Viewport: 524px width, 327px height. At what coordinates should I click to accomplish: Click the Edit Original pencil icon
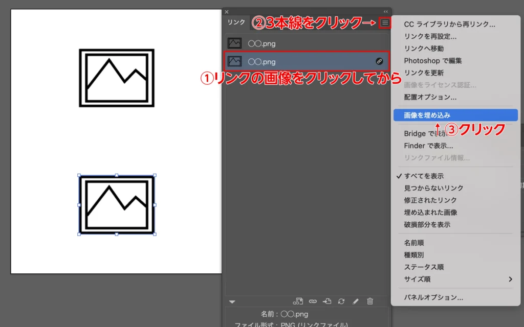coord(356,301)
